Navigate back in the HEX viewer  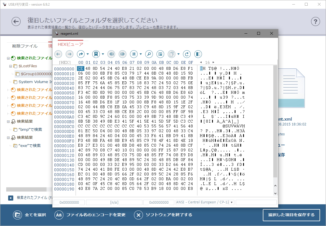58,54
